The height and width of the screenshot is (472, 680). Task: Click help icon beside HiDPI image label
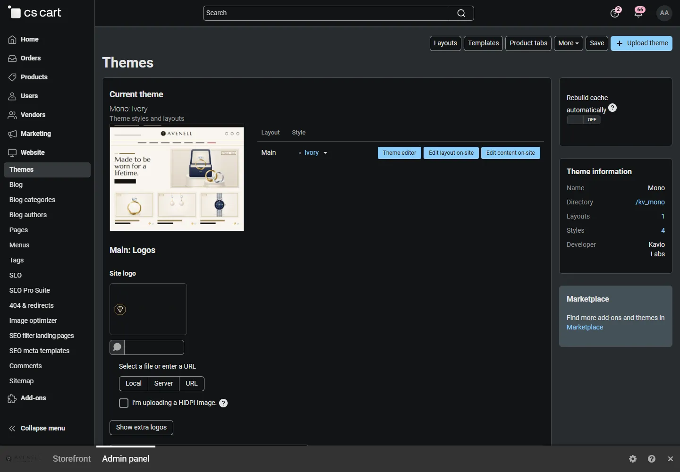click(223, 403)
